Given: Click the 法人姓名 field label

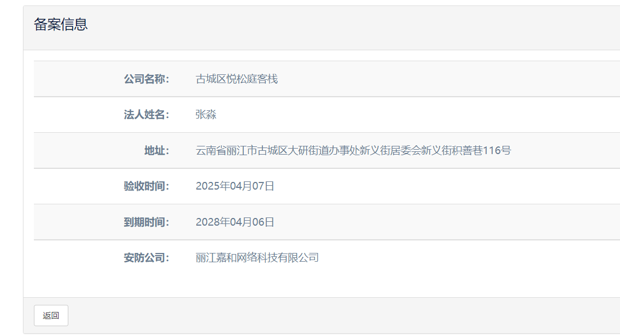Looking at the screenshot, I should click(x=146, y=115).
